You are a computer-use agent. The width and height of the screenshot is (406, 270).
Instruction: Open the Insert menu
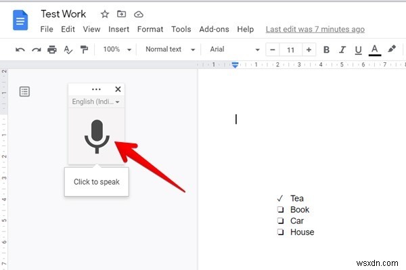(x=118, y=29)
